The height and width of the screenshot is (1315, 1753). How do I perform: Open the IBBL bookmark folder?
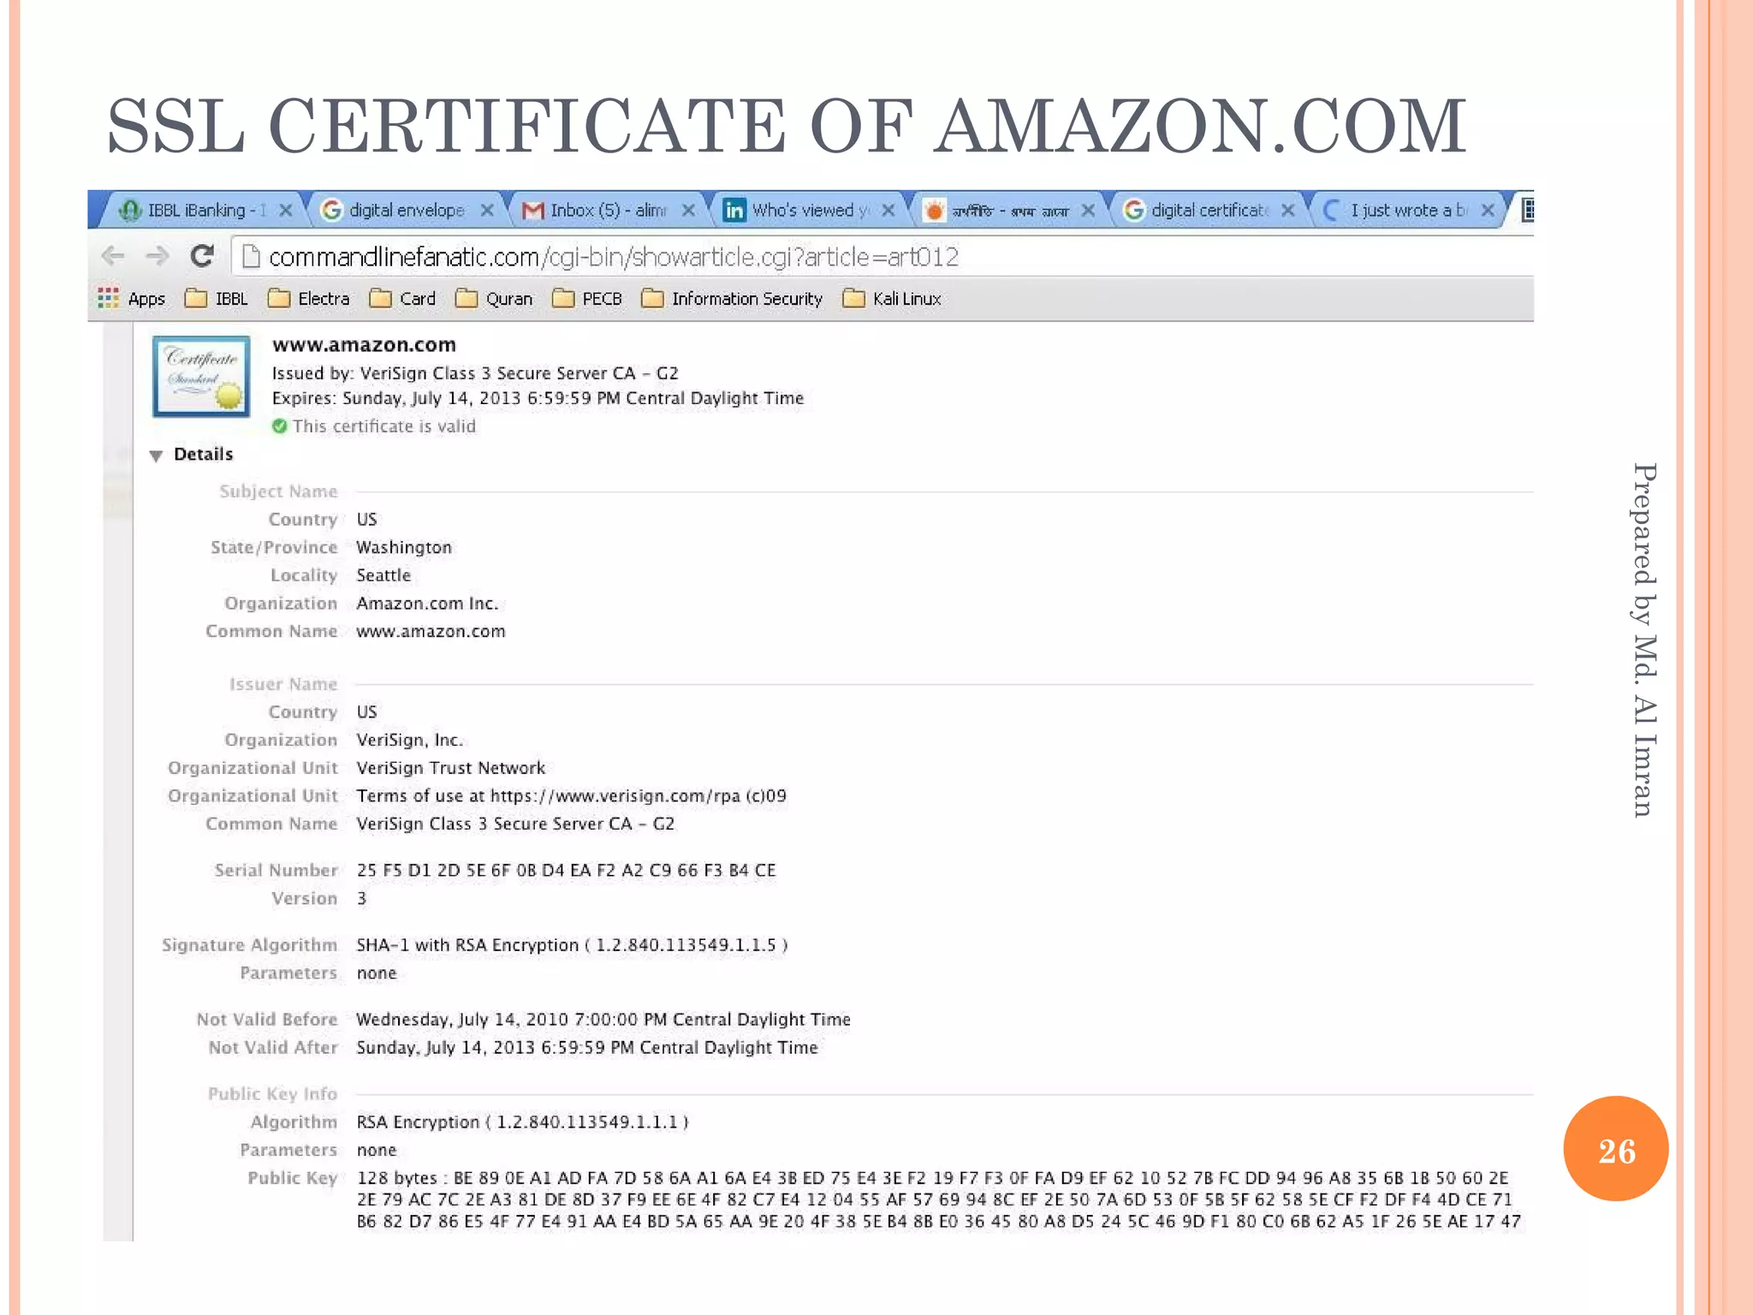point(217,299)
